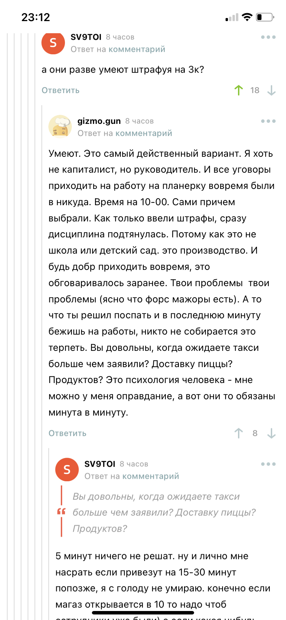Upvote gizmo.gun's long comment
Screen dimensions: 286x620
pyautogui.click(x=238, y=433)
